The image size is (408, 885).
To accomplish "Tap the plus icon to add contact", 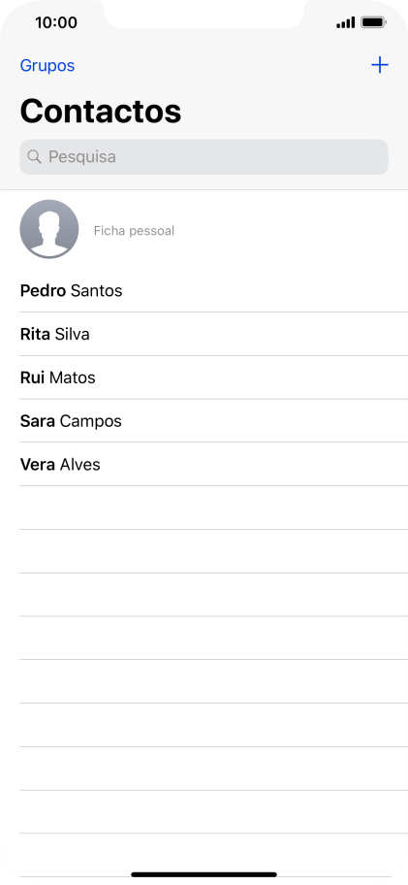I will 379,65.
